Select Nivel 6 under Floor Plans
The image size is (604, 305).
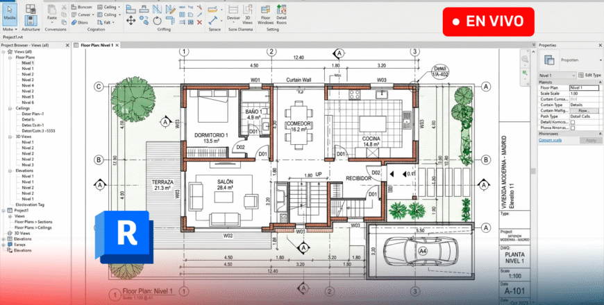[27, 103]
